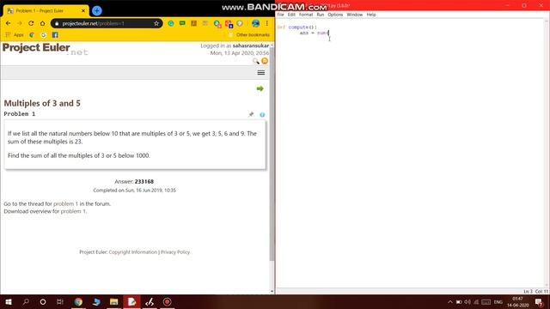Screen dimensions: 550x309
Task: Open Windows Start menu
Action: coord(9,301)
